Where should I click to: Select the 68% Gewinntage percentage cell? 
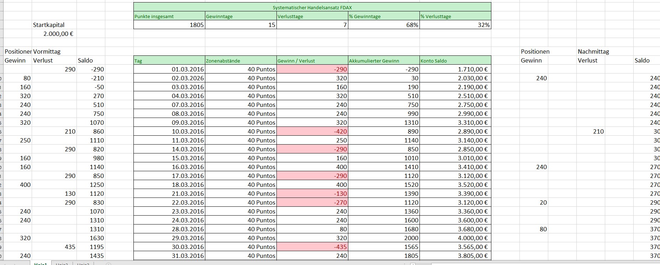[x=384, y=25]
